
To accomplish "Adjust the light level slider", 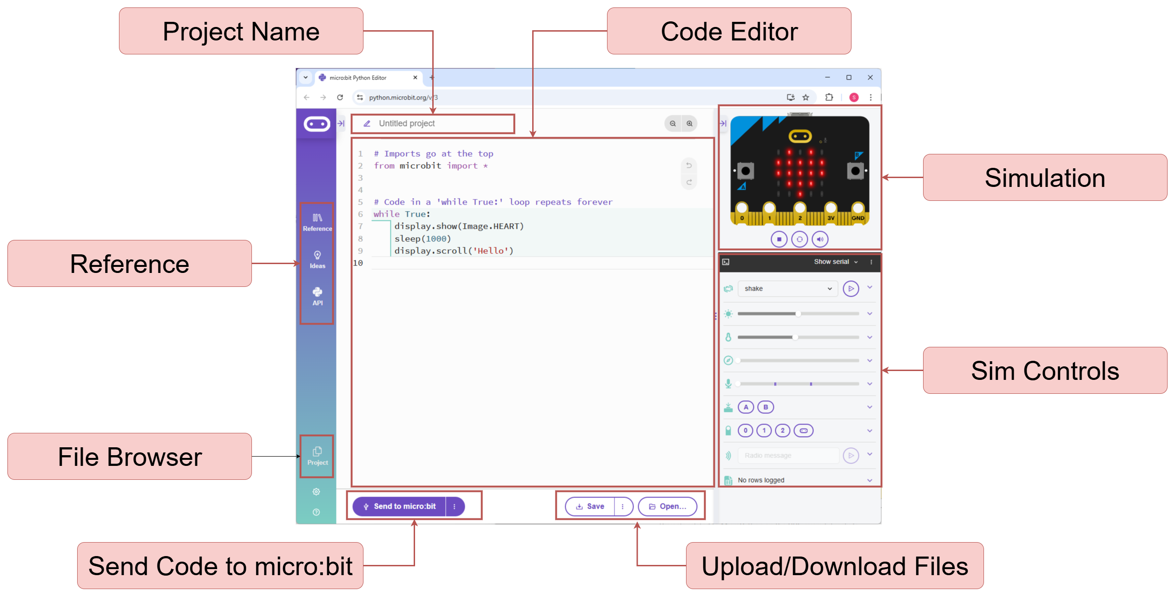I will pos(798,314).
